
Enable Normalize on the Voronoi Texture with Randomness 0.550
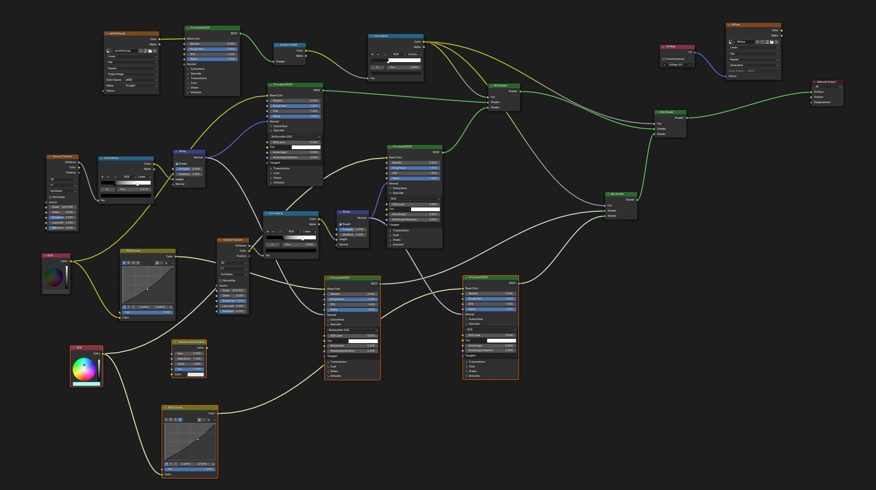pos(220,280)
